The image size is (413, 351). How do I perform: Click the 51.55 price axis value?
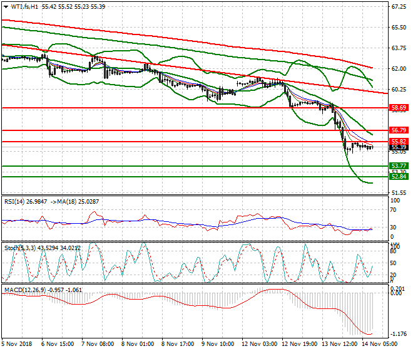click(x=399, y=193)
